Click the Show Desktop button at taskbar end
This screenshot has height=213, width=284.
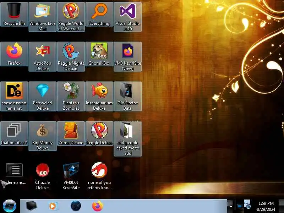click(281, 206)
